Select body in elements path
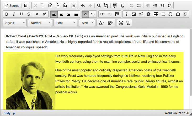 (x=7, y=113)
